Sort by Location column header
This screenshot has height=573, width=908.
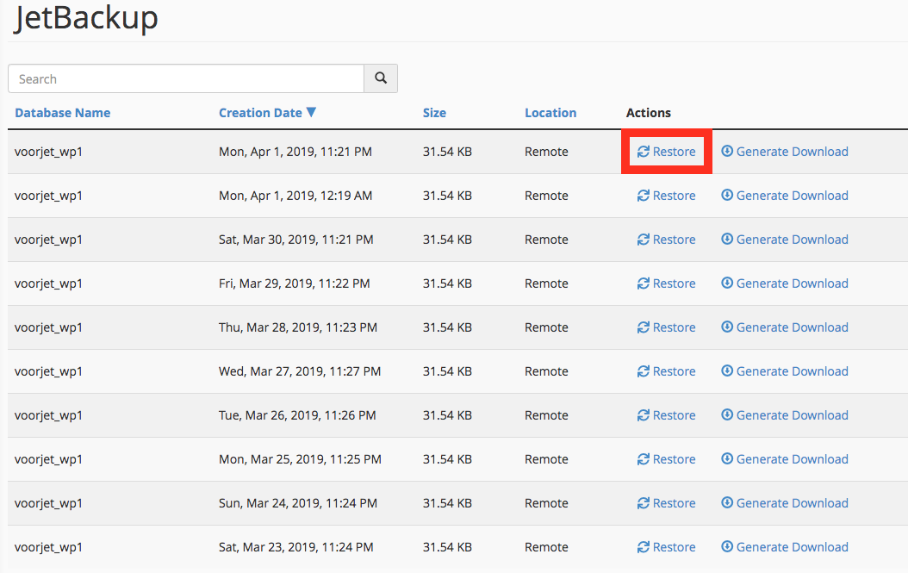[x=550, y=113]
